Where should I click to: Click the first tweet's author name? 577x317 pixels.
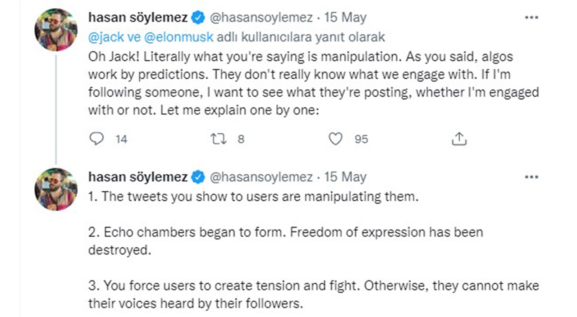(x=138, y=18)
